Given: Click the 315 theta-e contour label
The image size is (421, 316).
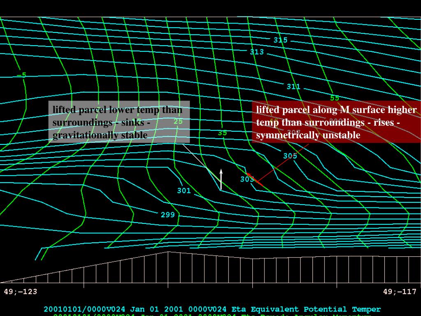Looking at the screenshot, I should (280, 40).
